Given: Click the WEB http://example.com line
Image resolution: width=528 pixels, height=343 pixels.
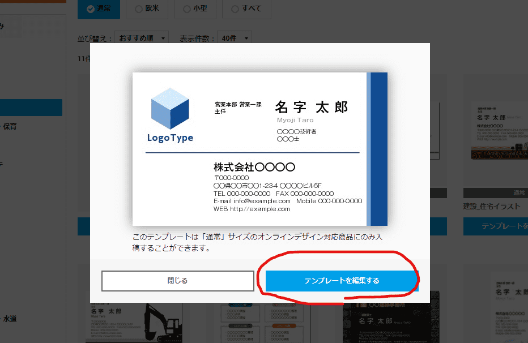Looking at the screenshot, I should [x=252, y=209].
